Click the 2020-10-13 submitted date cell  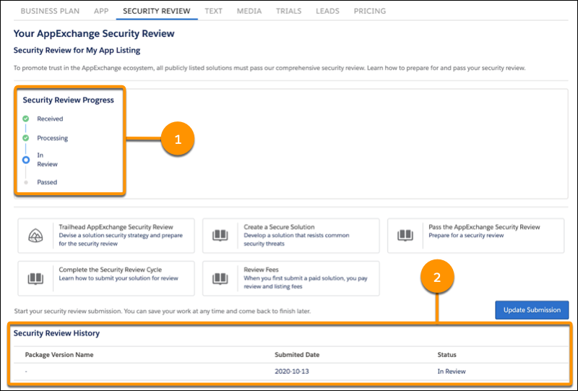point(292,371)
